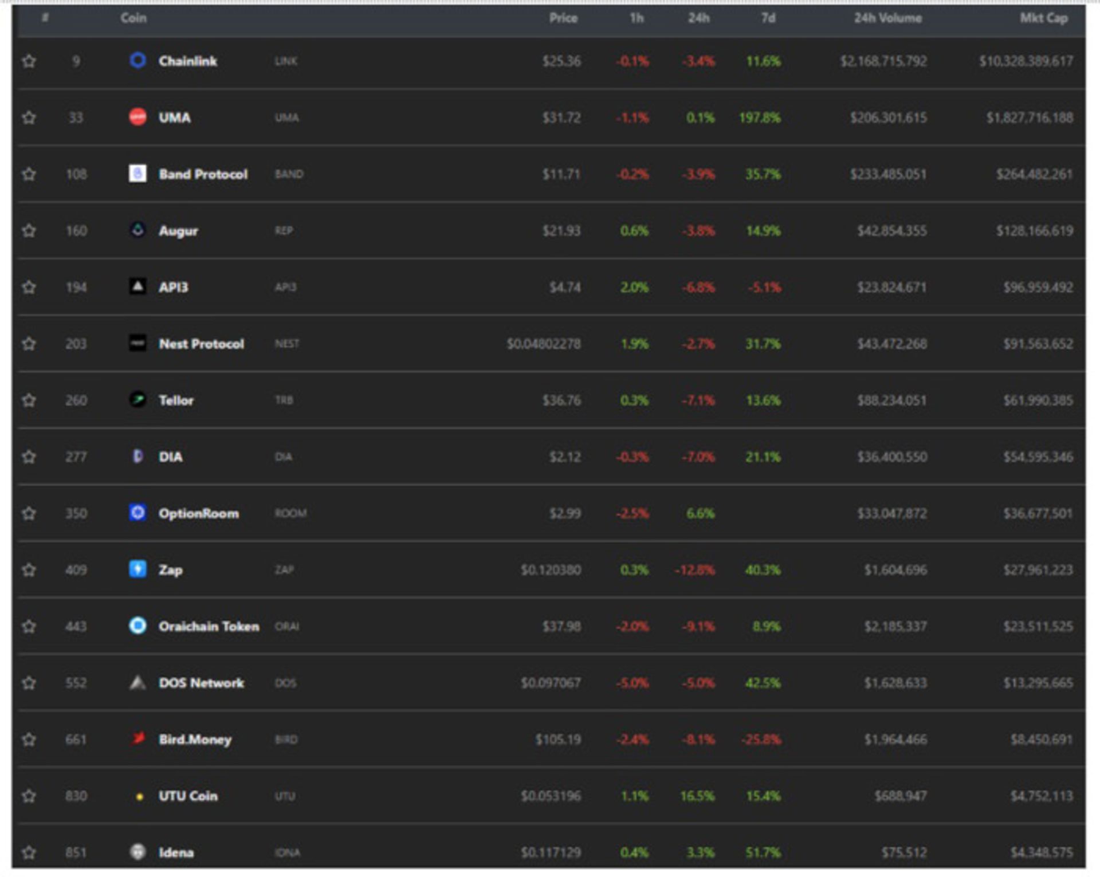
Task: Toggle favorite star for Chainlink
Action: pos(29,61)
